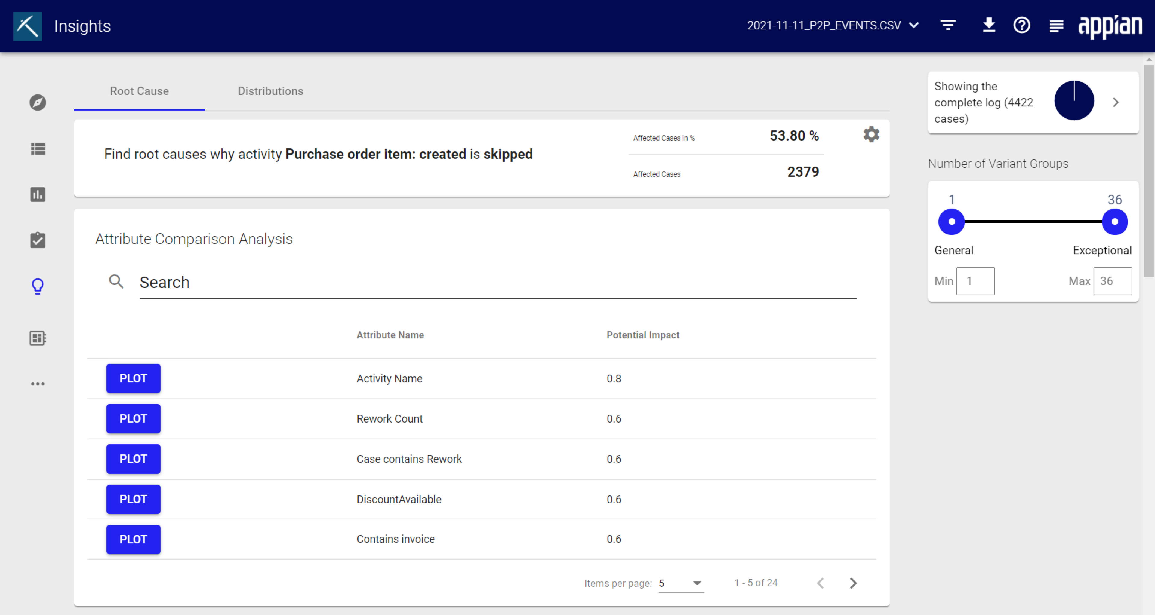Click the 1 - 5 of 24 label
Screen dimensions: 1155x615
(756, 583)
